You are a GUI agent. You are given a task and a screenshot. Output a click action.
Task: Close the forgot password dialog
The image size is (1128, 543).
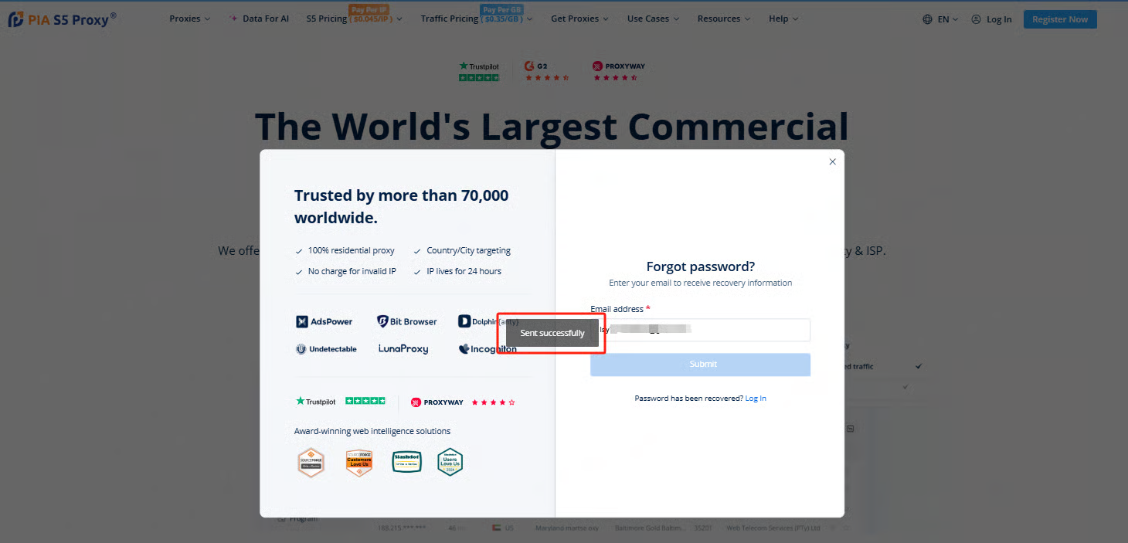coord(832,161)
